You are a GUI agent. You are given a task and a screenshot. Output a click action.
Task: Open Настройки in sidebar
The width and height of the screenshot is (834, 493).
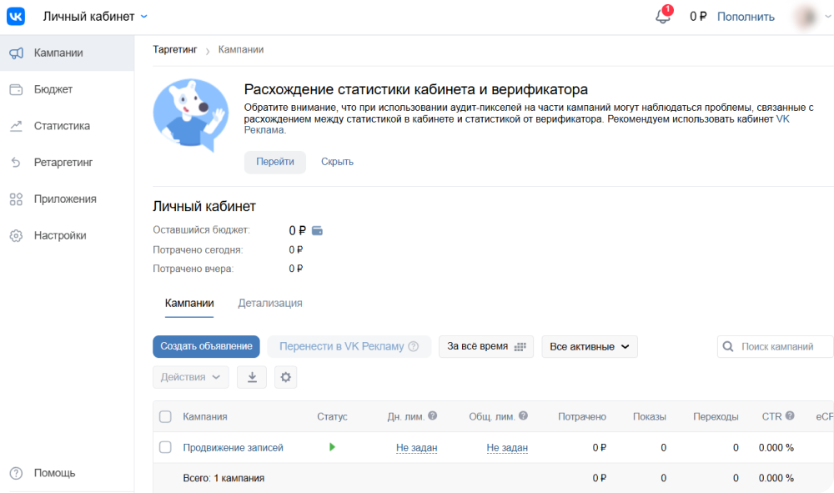[x=67, y=235]
